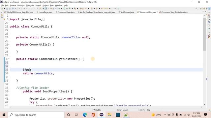Click the New file toolbar icon
This screenshot has height=118, width=211.
[2, 9]
